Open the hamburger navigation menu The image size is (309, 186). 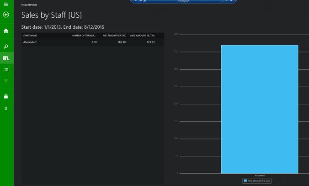pos(6,4)
